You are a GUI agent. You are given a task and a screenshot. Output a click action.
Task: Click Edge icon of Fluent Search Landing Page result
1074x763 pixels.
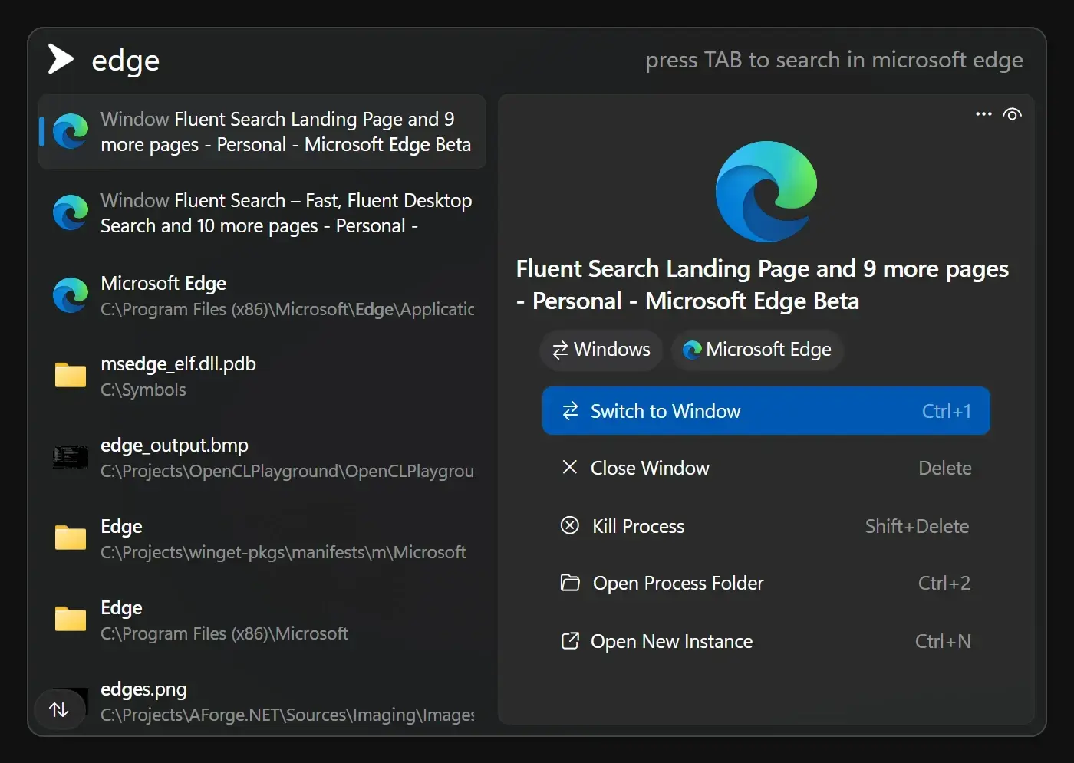[x=71, y=131]
